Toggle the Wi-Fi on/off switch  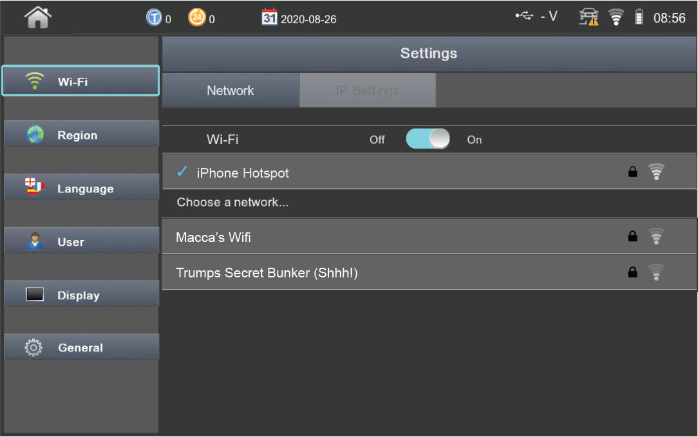click(428, 139)
